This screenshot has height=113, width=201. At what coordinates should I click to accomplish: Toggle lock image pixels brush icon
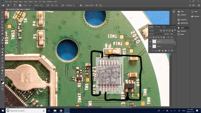tap(156, 37)
